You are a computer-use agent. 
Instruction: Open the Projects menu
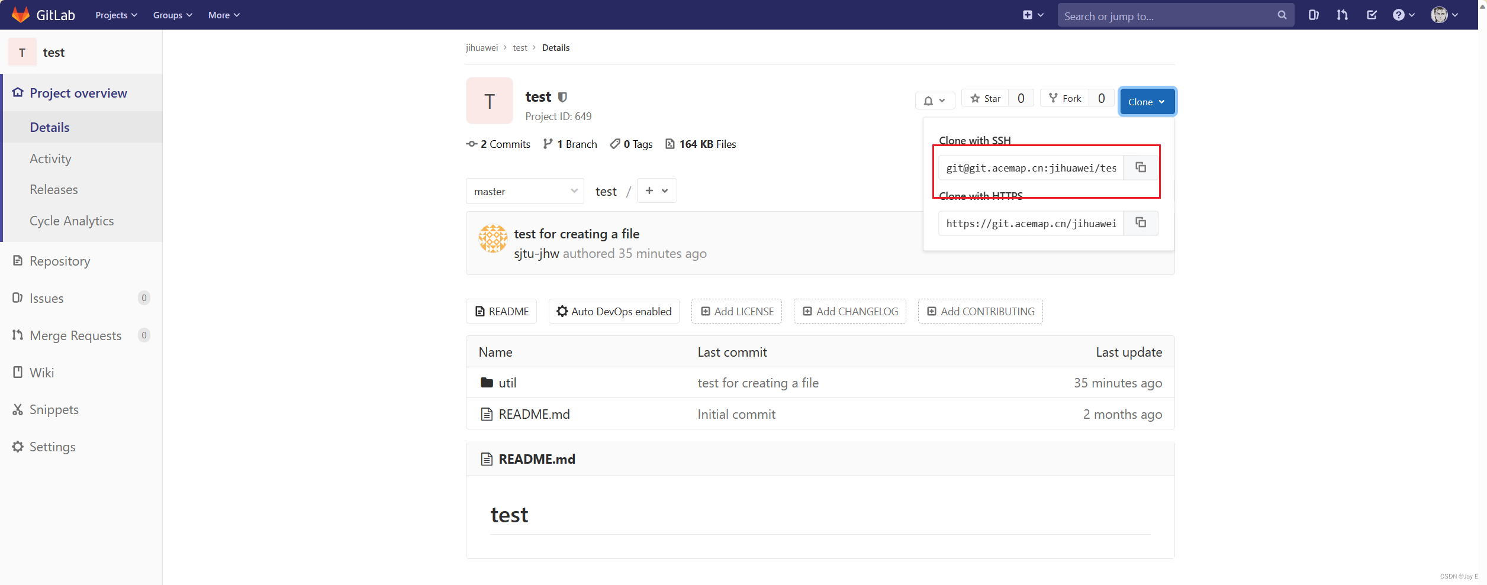coord(115,15)
